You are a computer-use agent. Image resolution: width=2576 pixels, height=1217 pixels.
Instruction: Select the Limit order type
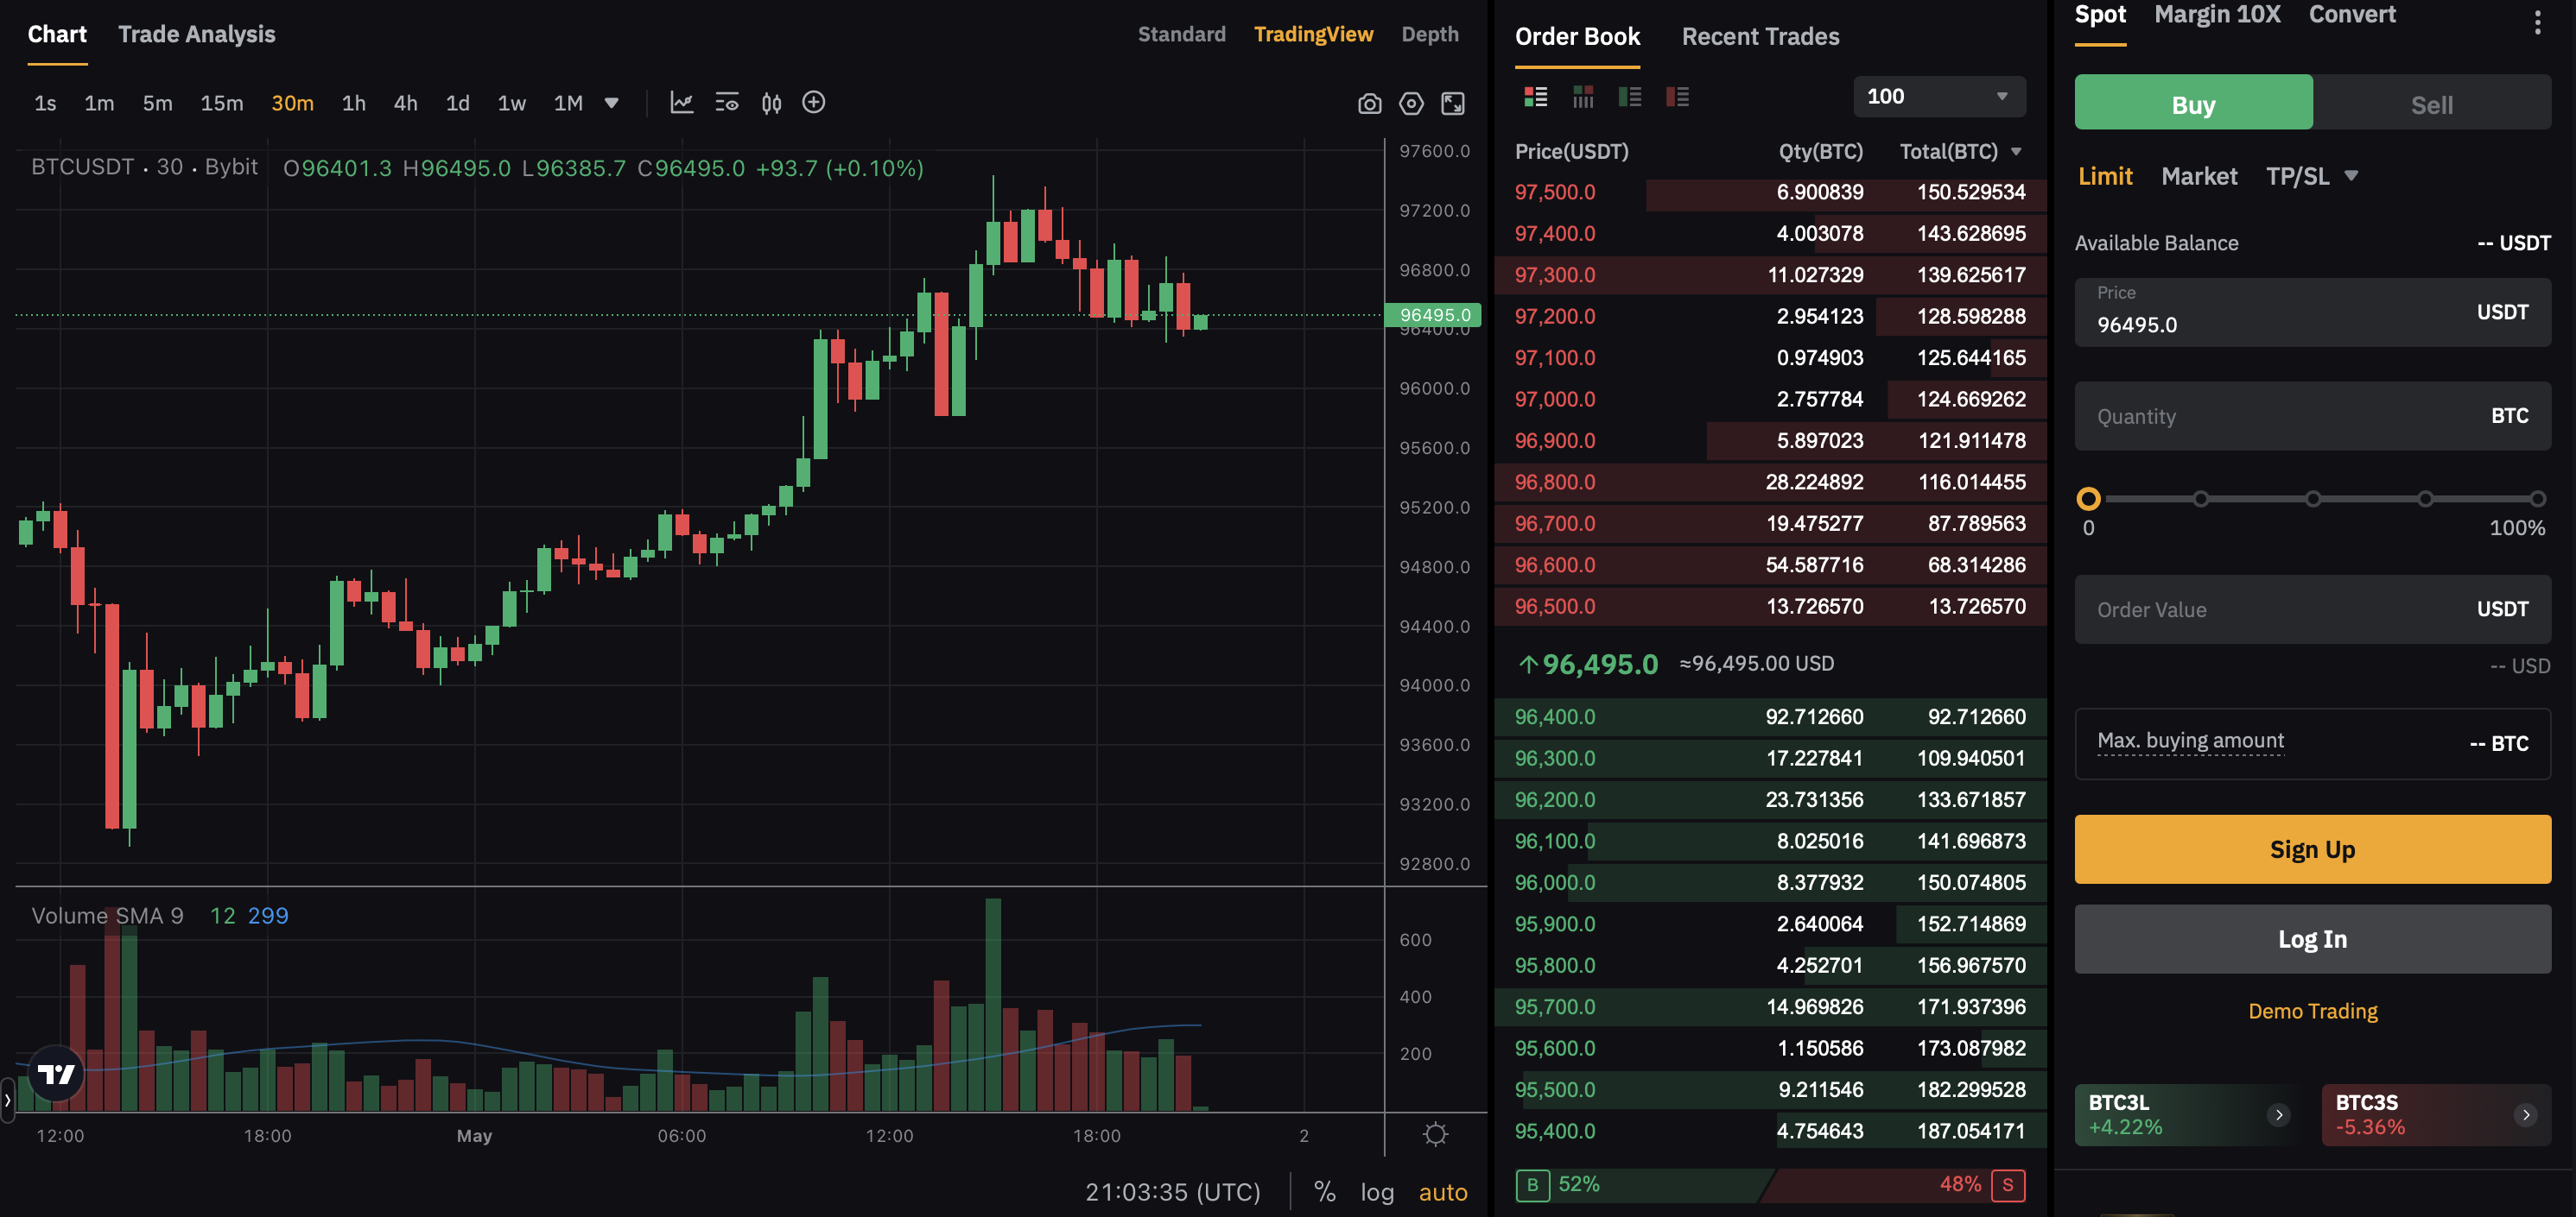(2105, 177)
